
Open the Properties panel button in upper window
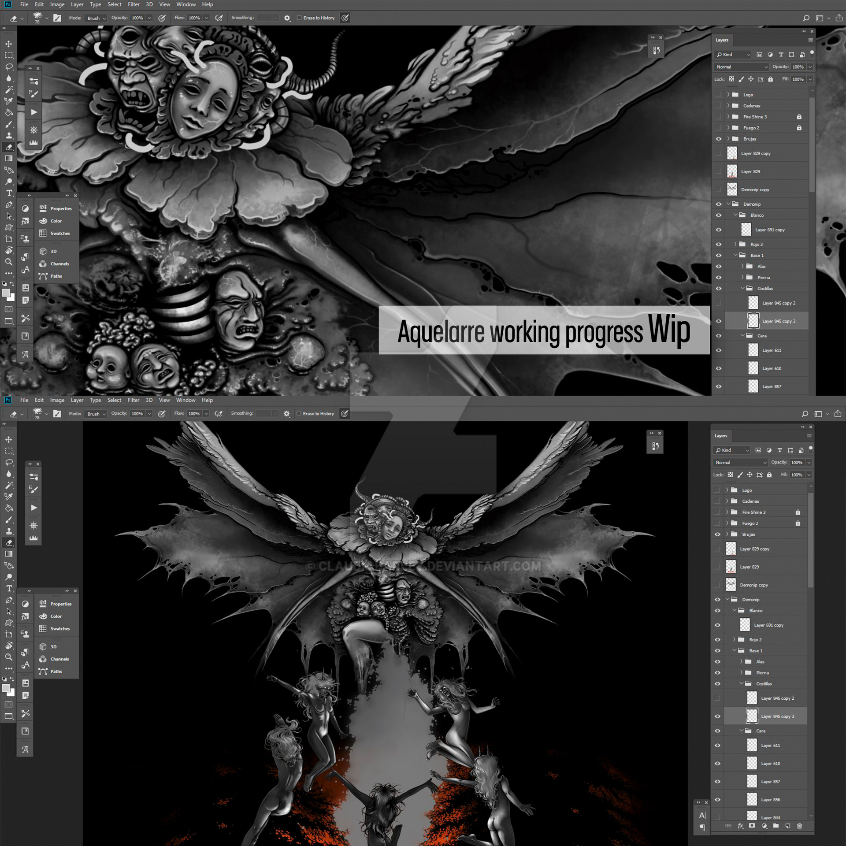pos(56,208)
